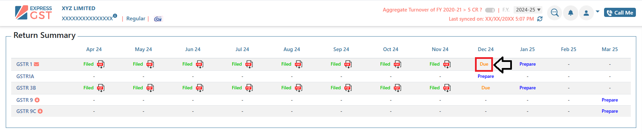Open the GSTR 1 Due link for Dec 24
The height and width of the screenshot is (134, 642).
click(x=484, y=64)
